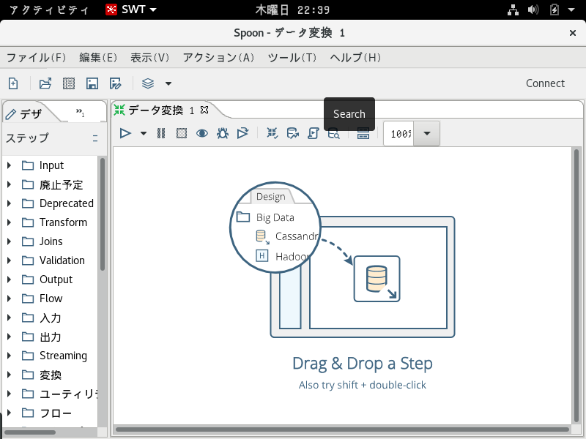
Task: Save the current transformation with the disk icon
Action: 92,83
